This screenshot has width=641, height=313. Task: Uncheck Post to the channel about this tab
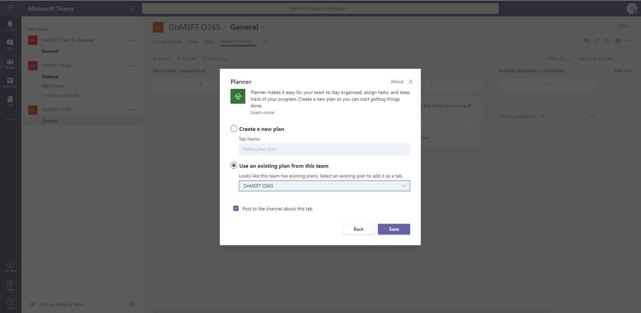pyautogui.click(x=236, y=208)
